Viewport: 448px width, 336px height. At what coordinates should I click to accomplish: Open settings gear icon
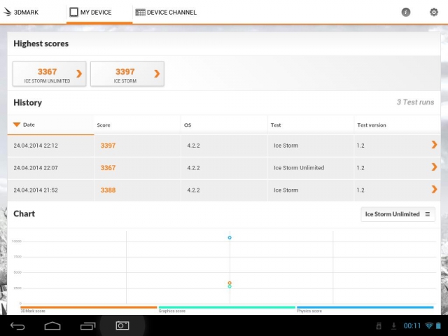[434, 13]
